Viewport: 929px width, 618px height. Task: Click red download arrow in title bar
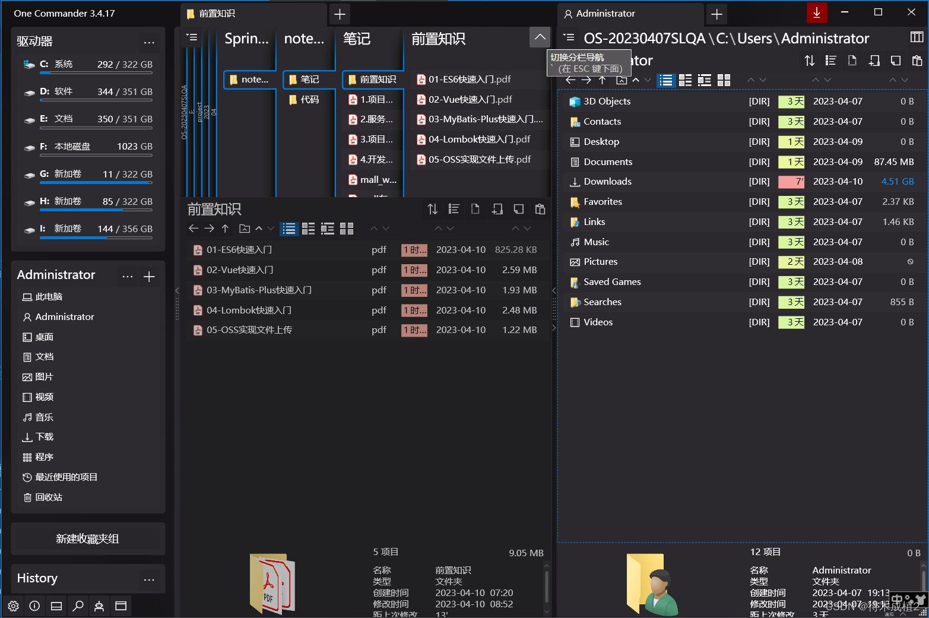[x=817, y=12]
